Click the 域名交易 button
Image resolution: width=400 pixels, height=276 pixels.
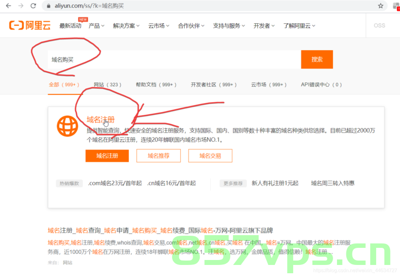(210, 156)
